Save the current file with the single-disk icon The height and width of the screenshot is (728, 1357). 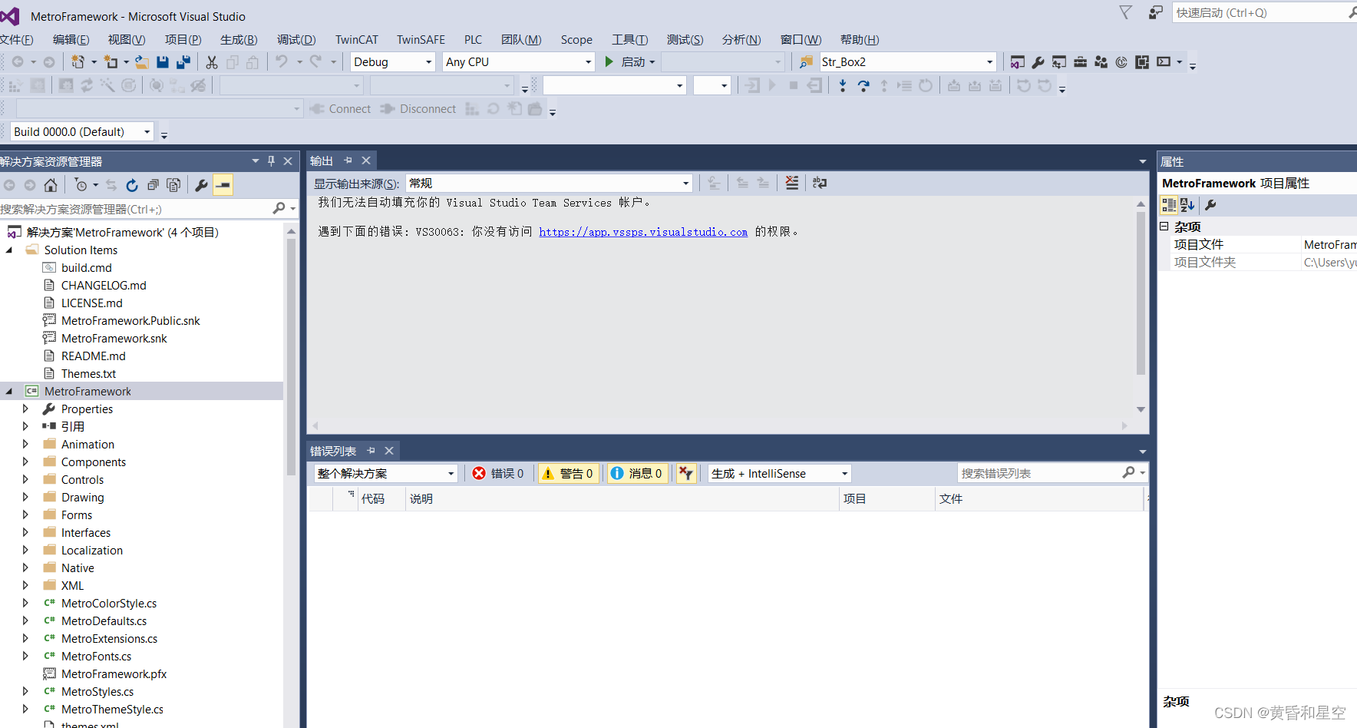coord(163,62)
